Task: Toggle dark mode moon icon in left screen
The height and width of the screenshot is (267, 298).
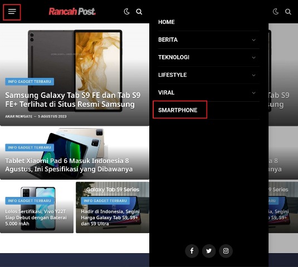Action: 126,12
